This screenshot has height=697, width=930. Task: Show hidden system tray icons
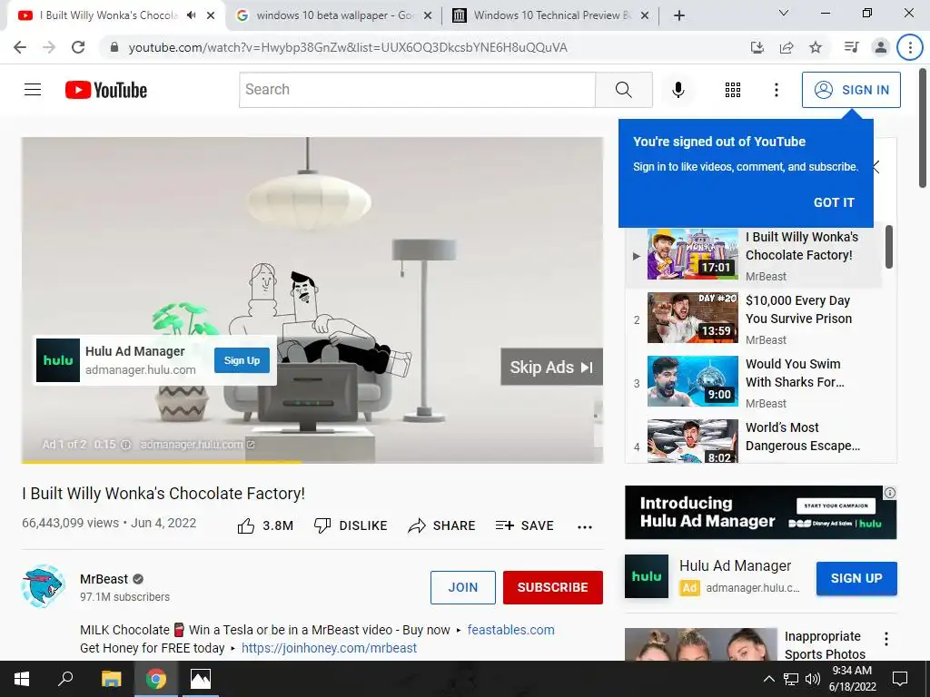[x=768, y=679]
